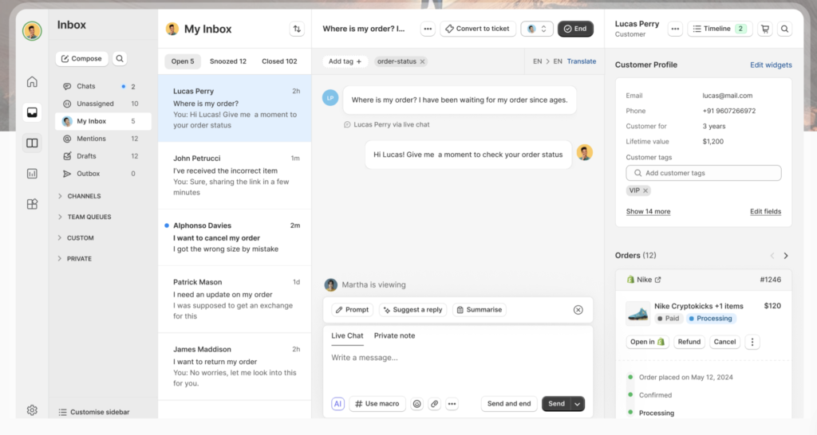The width and height of the screenshot is (817, 435).
Task: Click the Add customer tags field
Action: 703,173
